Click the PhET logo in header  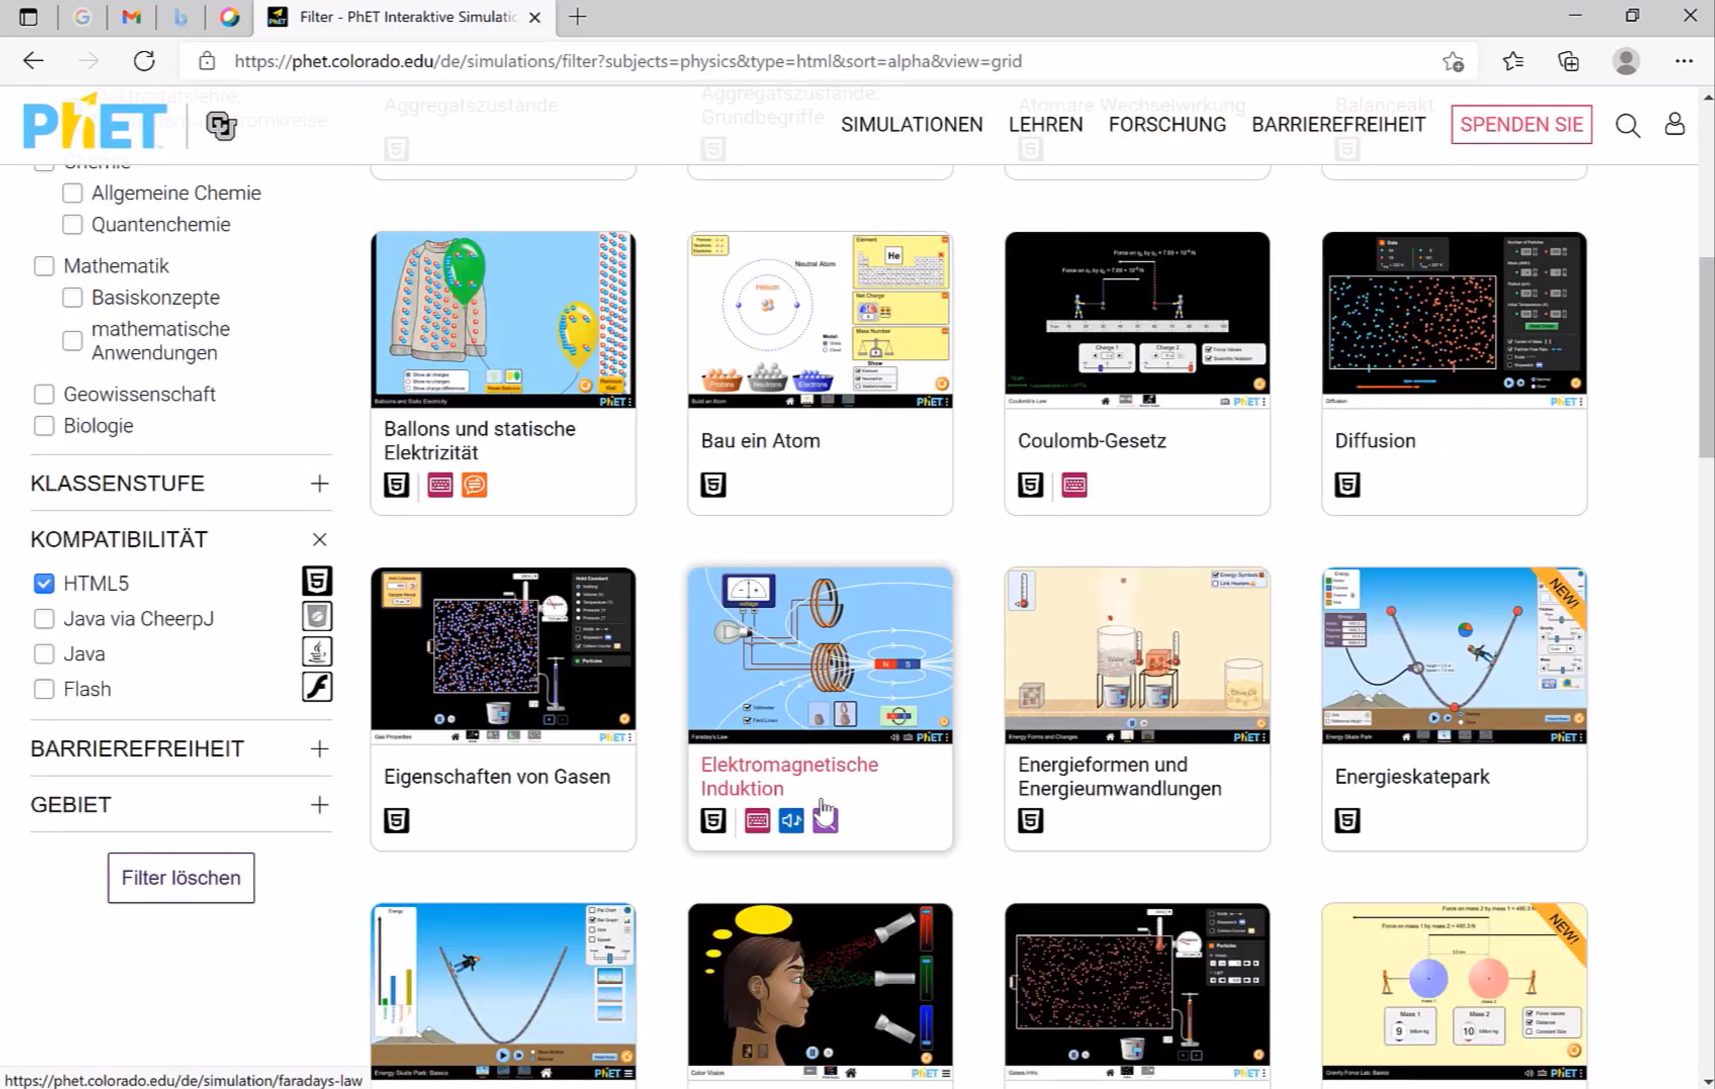[x=94, y=124]
